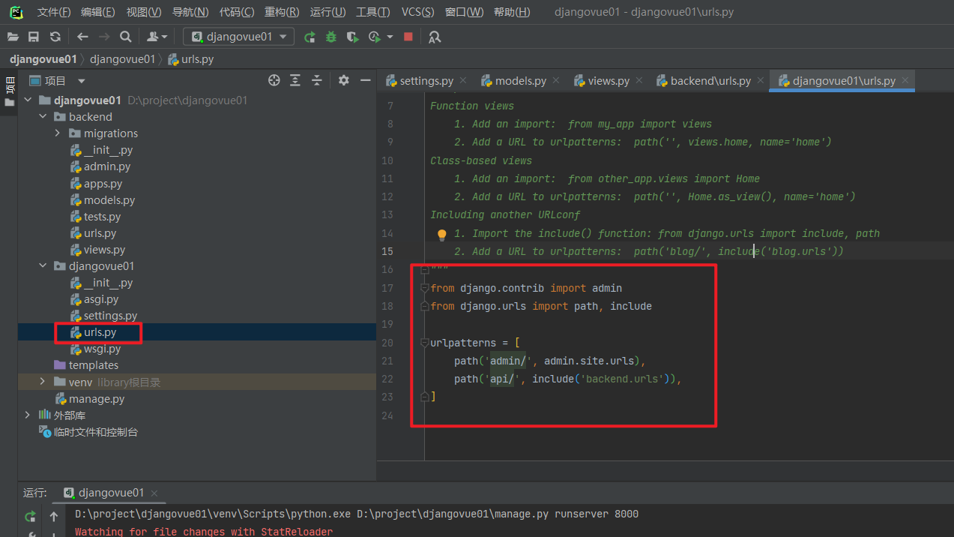Switch to the backend\urls.py editor tab

pyautogui.click(x=710, y=80)
